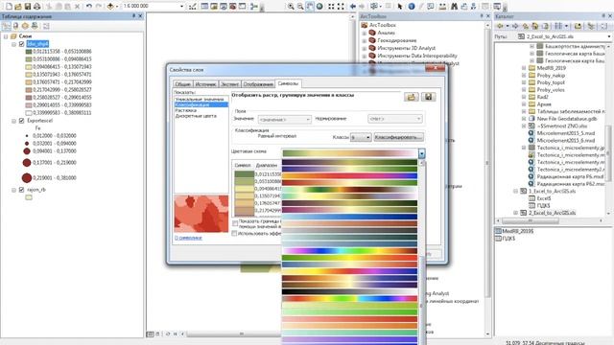Click the symbology preview thumbnail

201,214
